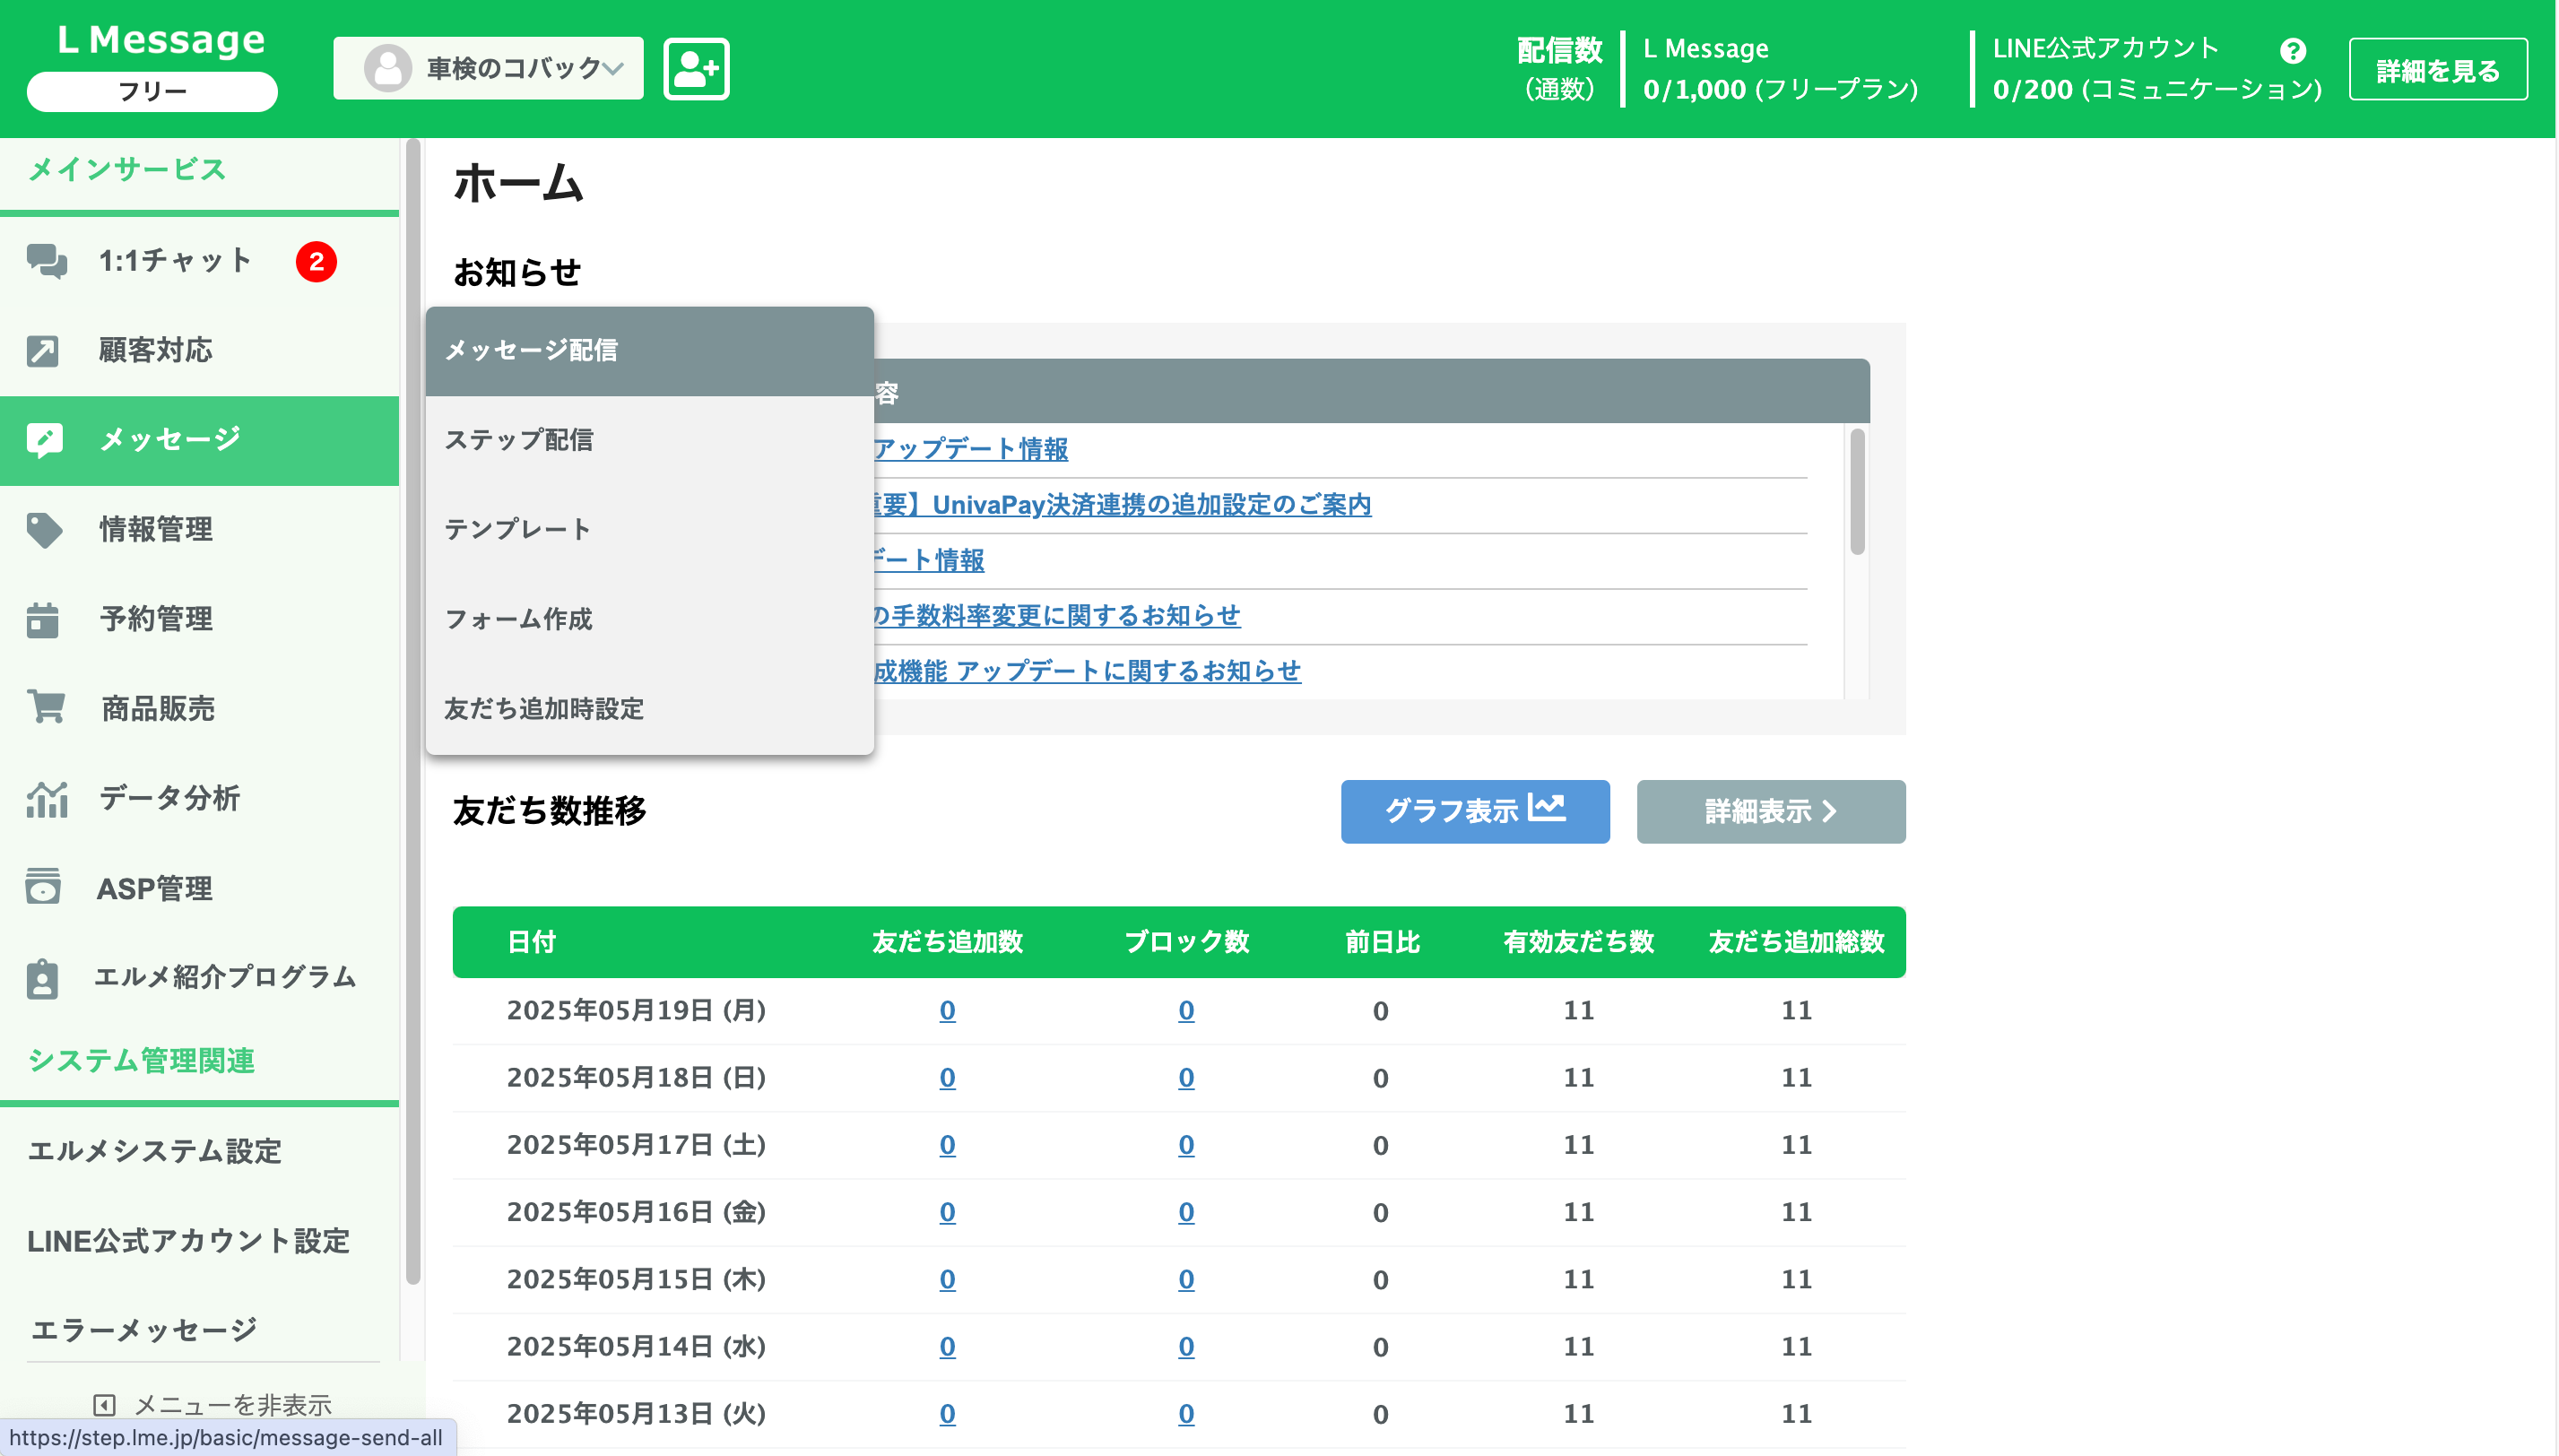Viewport: 2559px width, 1456px height.
Task: Click the information management tag icon
Action: click(x=44, y=530)
